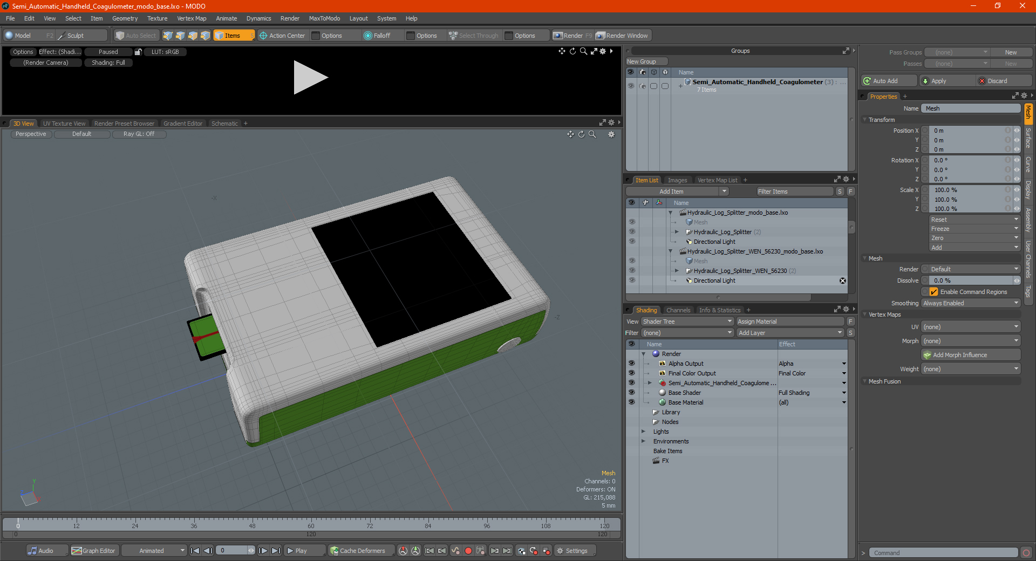This screenshot has width=1036, height=561.
Task: Click Add Morph Influence button
Action: (x=971, y=355)
